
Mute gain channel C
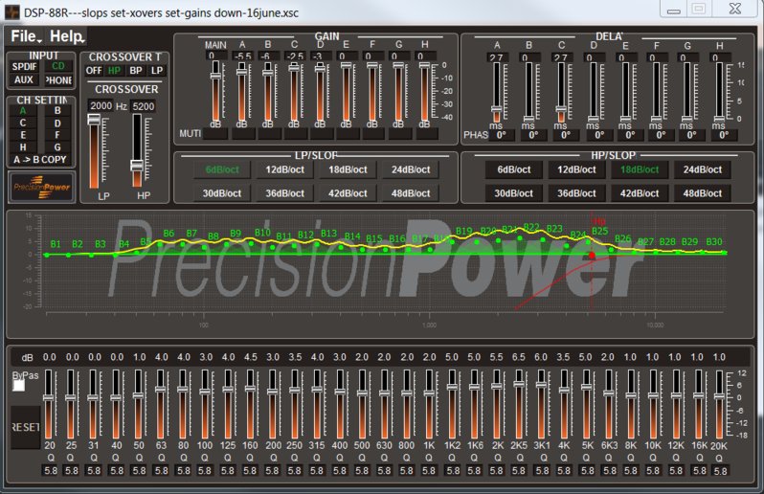point(294,133)
